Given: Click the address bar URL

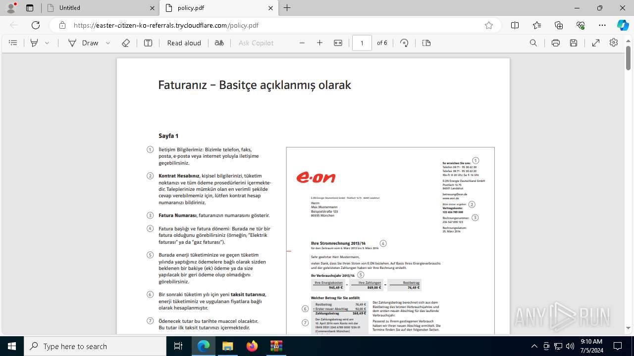Looking at the screenshot, I should coord(166,25).
